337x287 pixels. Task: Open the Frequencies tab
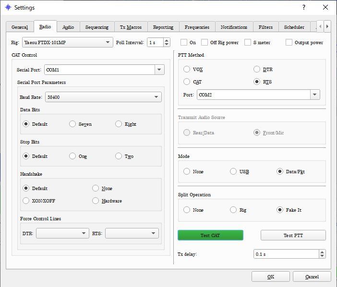(x=196, y=27)
